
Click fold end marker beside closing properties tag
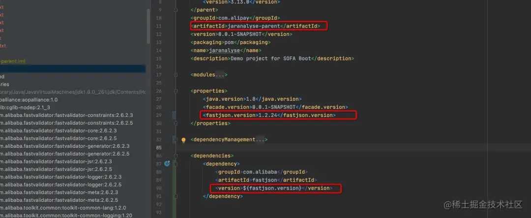click(x=176, y=123)
